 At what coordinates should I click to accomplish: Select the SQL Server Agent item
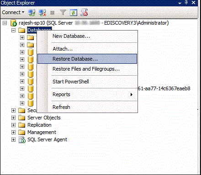[47, 139]
